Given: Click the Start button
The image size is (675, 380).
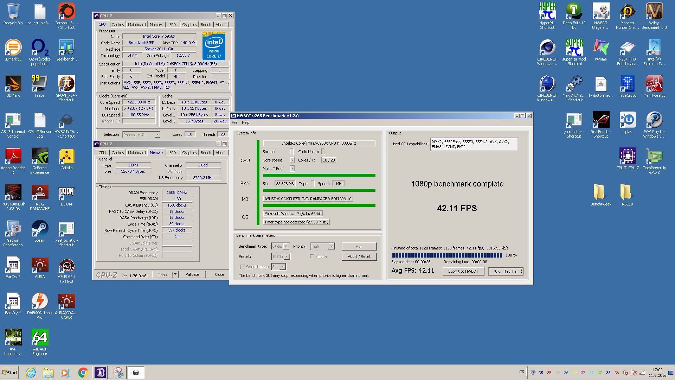Looking at the screenshot, I should [10, 373].
